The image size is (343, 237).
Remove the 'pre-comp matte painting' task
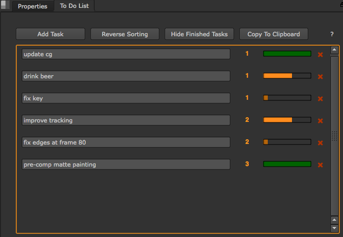320,164
